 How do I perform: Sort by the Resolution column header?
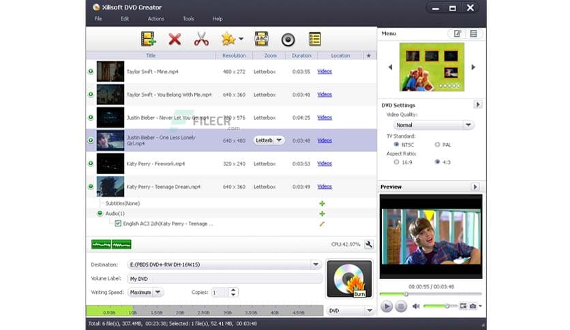point(234,56)
